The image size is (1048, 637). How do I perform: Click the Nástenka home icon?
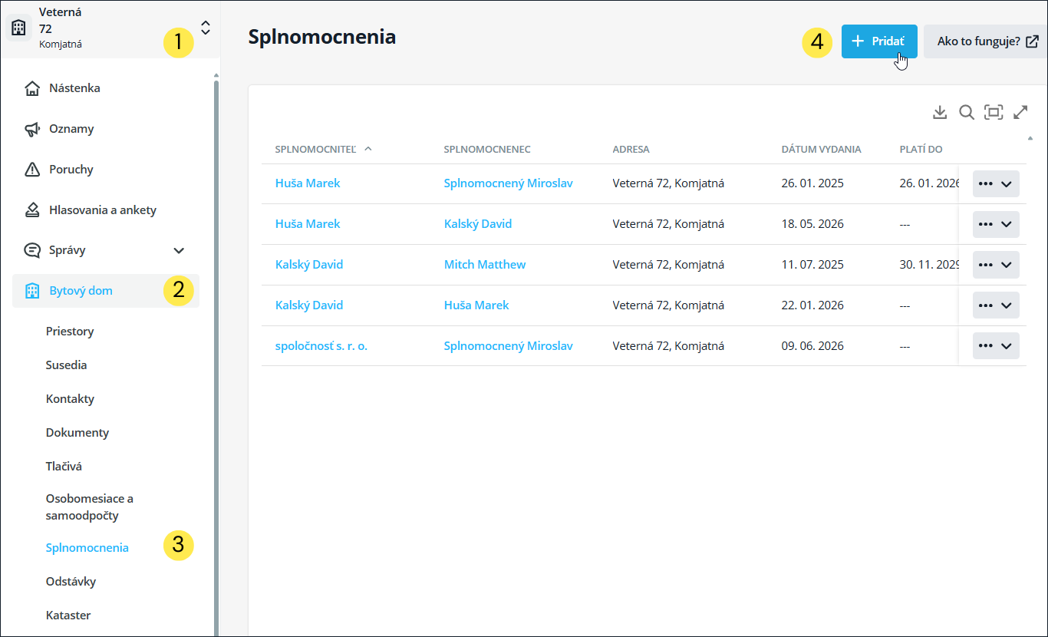click(x=32, y=88)
